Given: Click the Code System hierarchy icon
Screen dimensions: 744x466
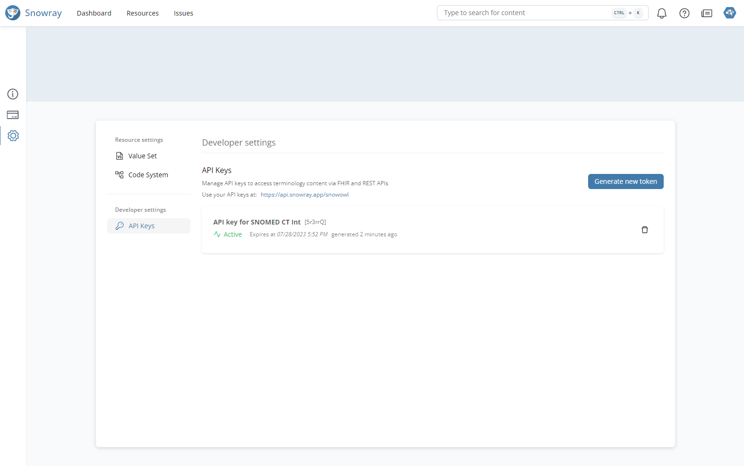Looking at the screenshot, I should point(120,175).
